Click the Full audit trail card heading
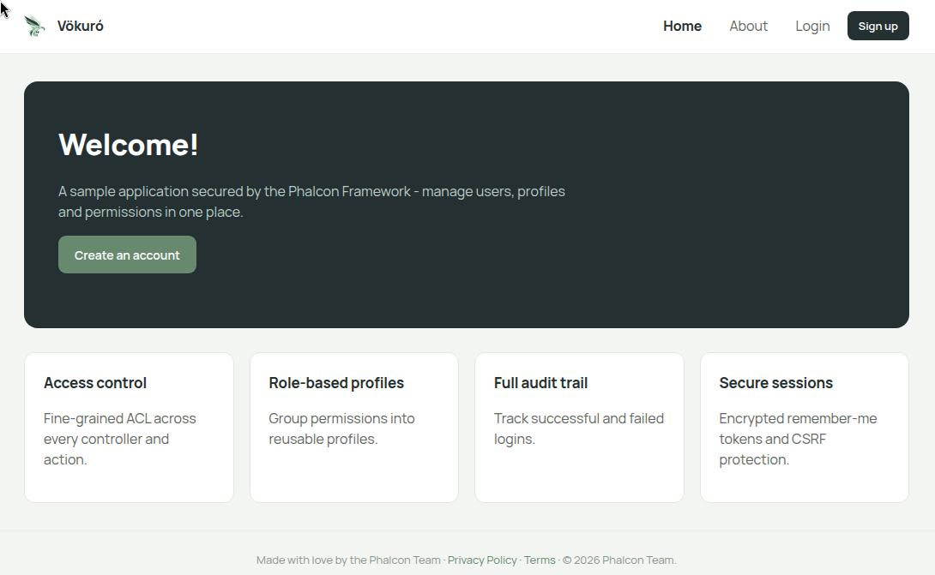This screenshot has height=575, width=935. coord(541,383)
